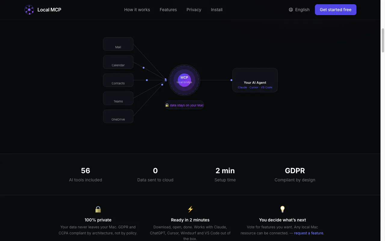
Task: Select the Calendar card in diagram
Action: click(x=118, y=62)
